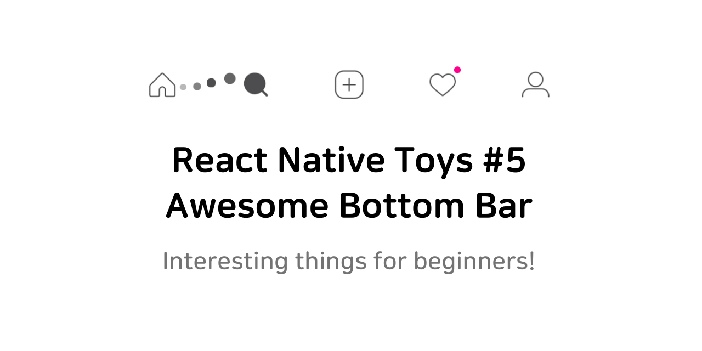The image size is (702, 351).
Task: Click the smallest light gray trail dot
Action: coord(183,87)
